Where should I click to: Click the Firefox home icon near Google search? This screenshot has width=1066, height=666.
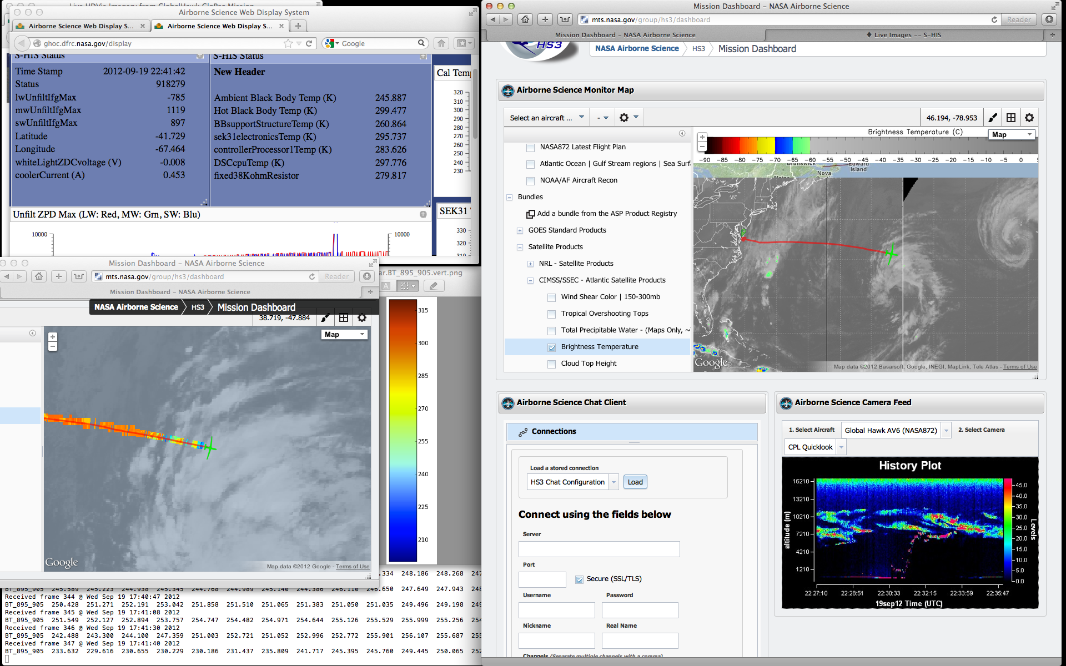click(441, 43)
